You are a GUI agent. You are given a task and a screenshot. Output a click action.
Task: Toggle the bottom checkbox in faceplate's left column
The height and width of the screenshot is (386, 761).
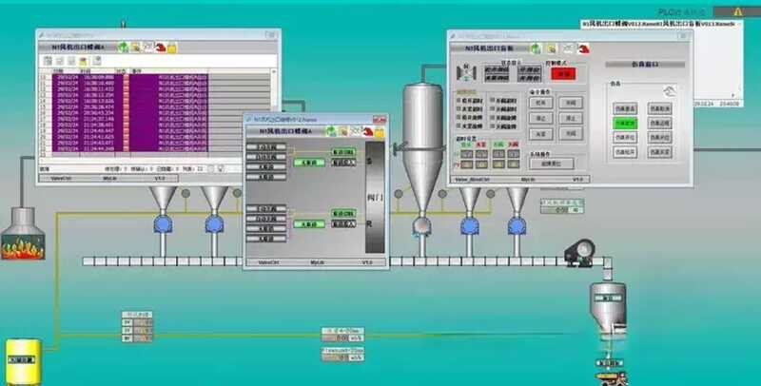tap(458, 126)
